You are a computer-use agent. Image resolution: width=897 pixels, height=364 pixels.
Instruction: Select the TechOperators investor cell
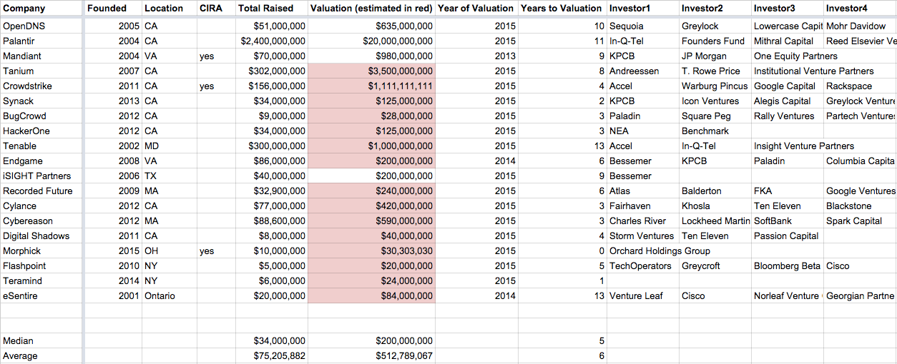click(643, 266)
